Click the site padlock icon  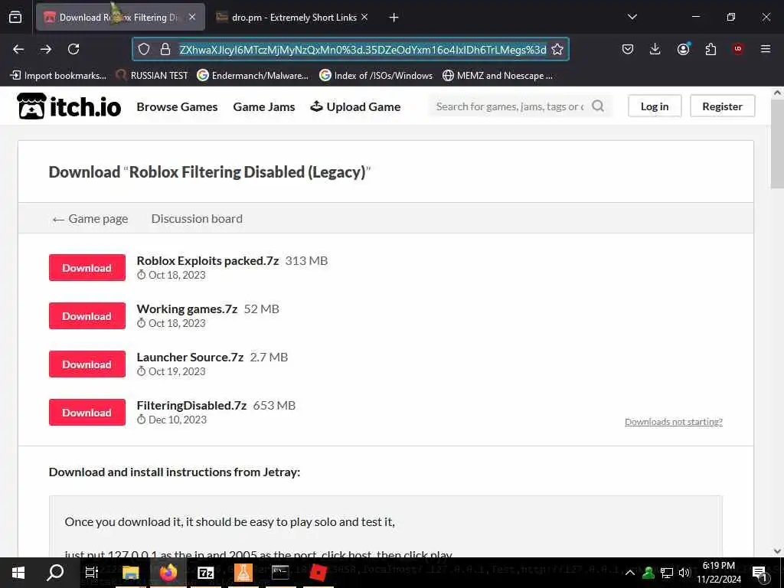click(165, 49)
